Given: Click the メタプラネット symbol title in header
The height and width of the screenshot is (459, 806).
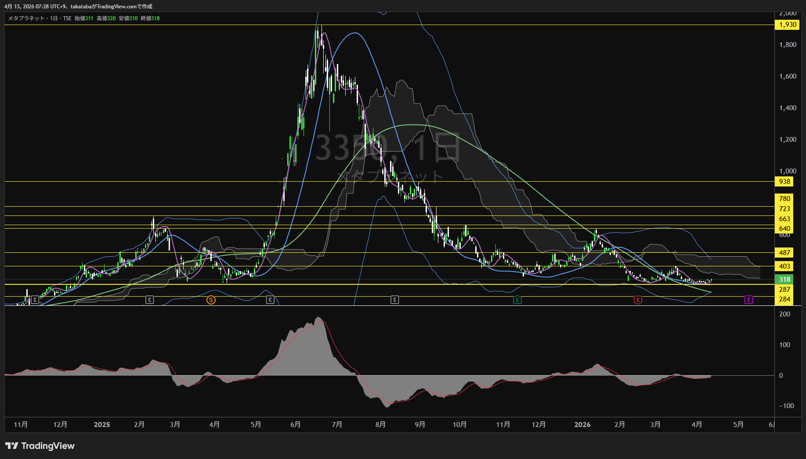Looking at the screenshot, I should click(26, 18).
